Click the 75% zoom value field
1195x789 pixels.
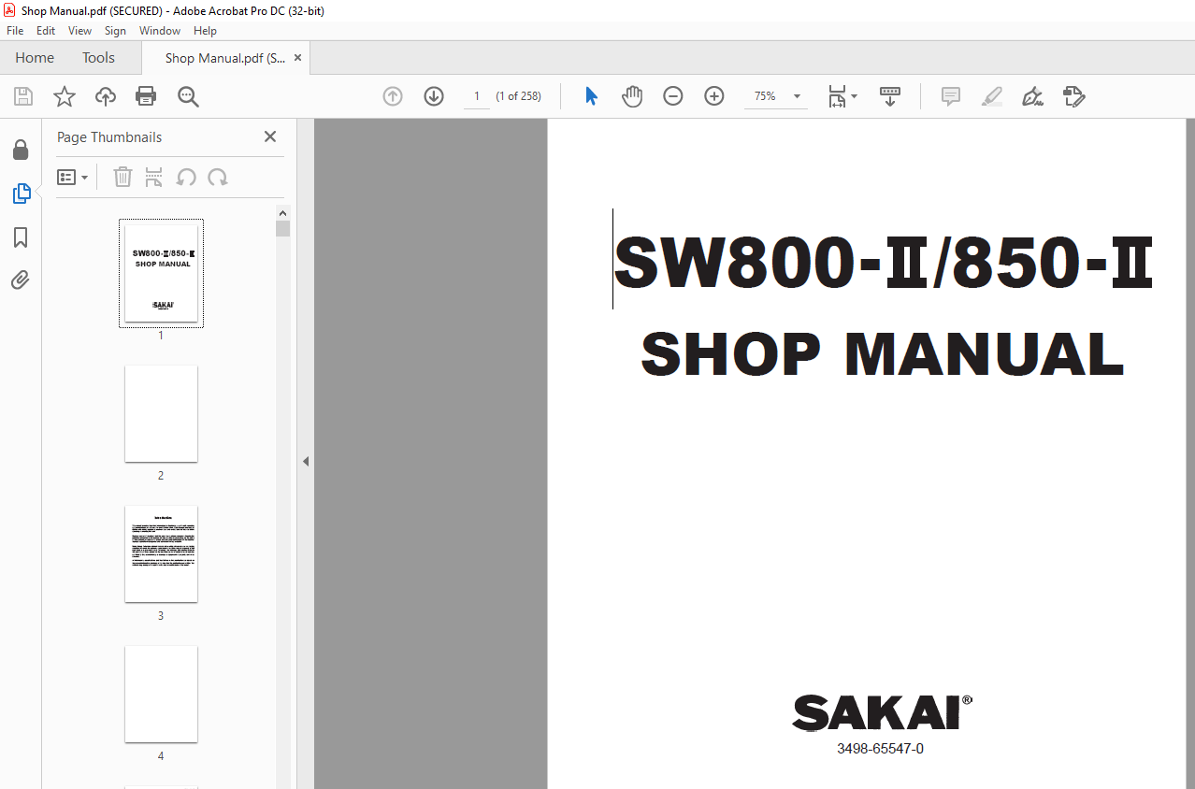pyautogui.click(x=766, y=96)
